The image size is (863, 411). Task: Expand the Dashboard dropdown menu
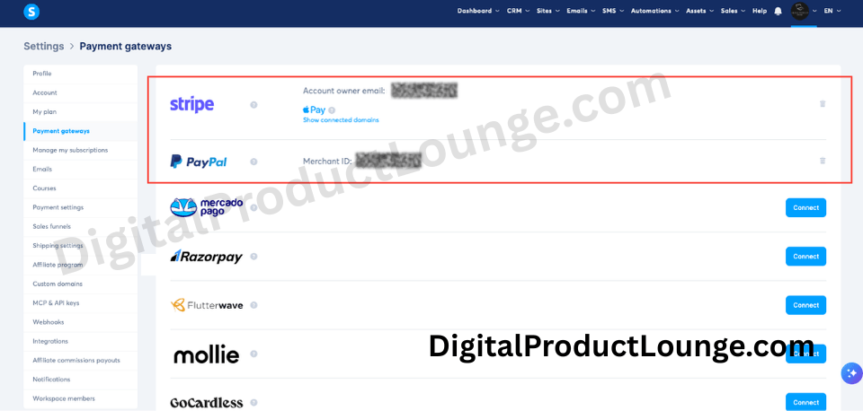[478, 11]
